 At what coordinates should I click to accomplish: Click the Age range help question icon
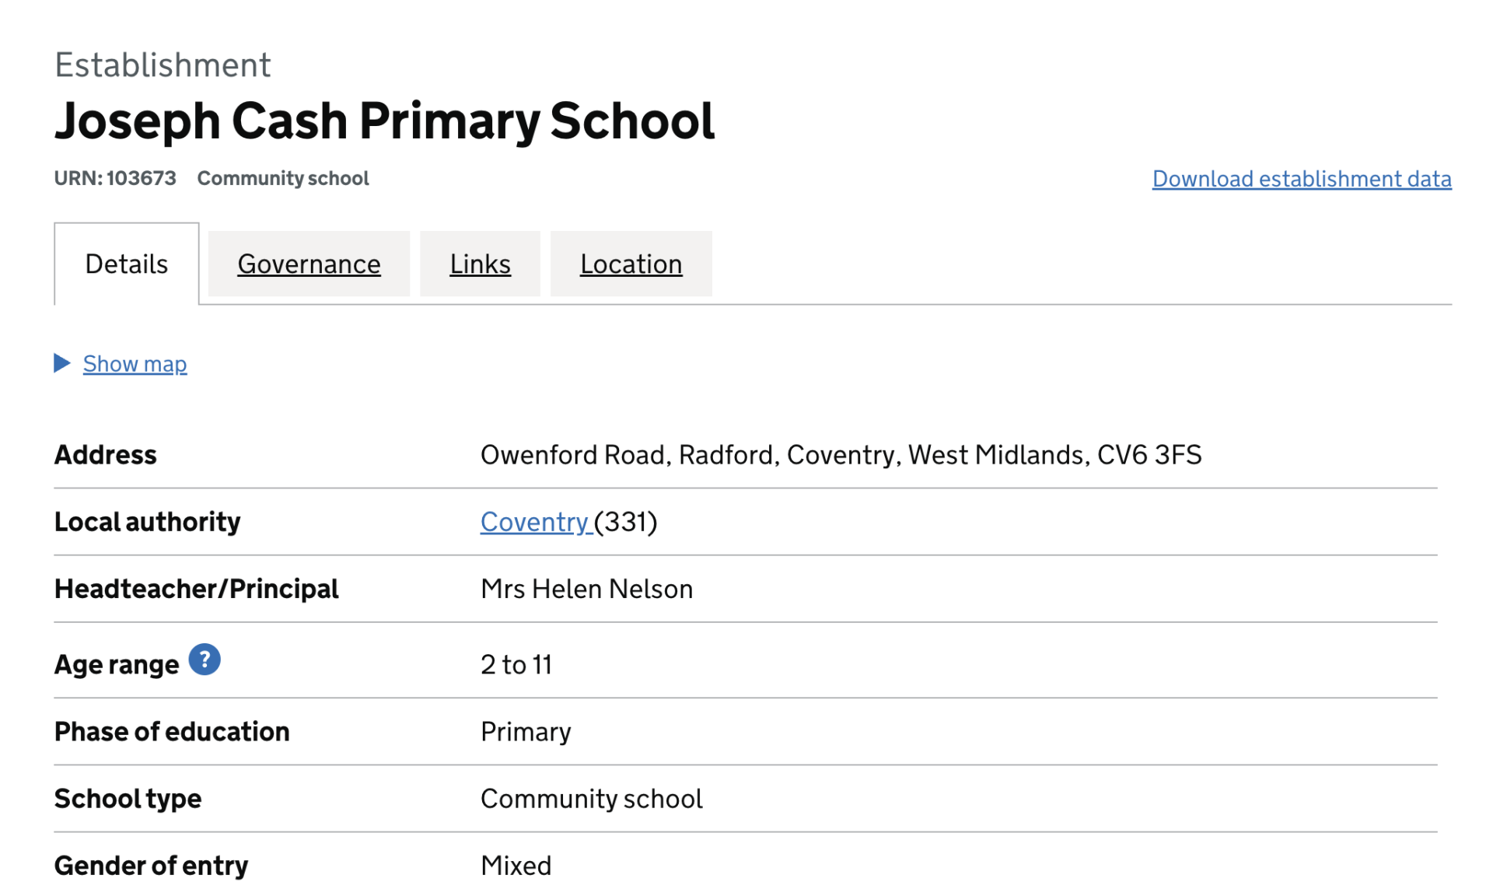tap(205, 660)
